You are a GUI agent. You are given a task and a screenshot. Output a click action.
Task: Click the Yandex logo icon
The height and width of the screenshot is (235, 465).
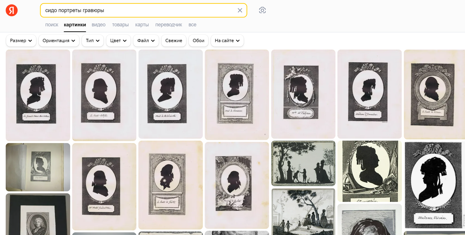[12, 10]
